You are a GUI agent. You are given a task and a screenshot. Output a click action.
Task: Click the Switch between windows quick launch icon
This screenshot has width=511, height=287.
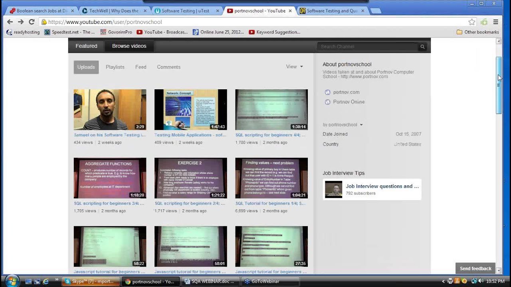37,281
